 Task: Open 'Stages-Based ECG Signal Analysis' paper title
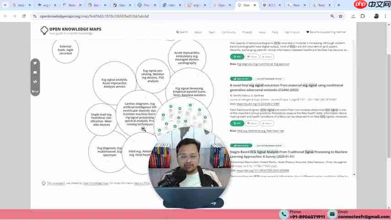click(x=288, y=154)
